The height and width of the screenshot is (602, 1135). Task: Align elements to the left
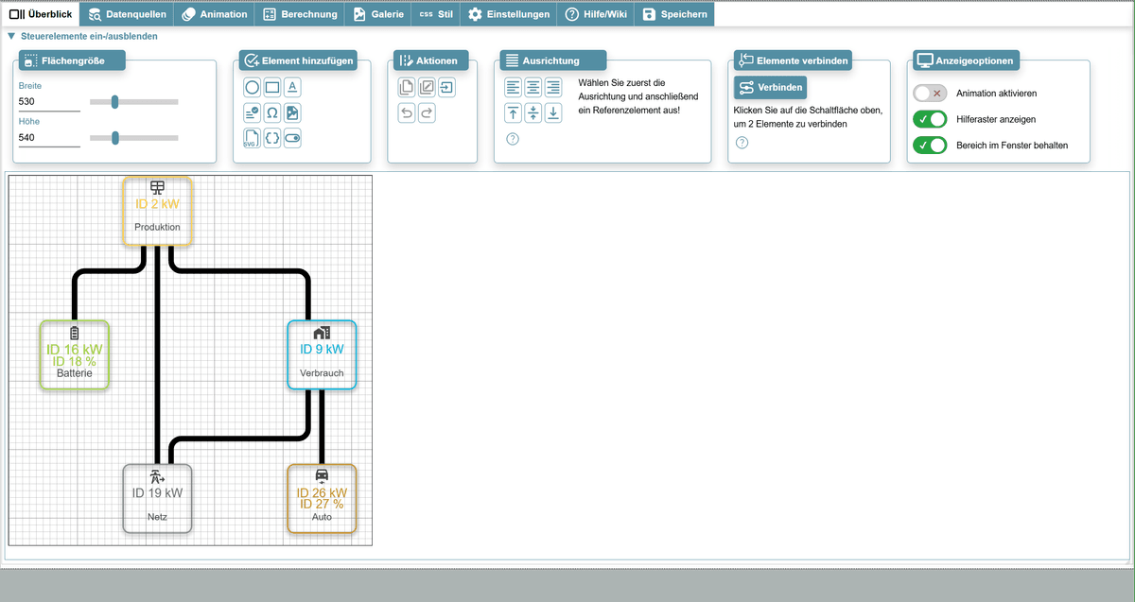[513, 87]
